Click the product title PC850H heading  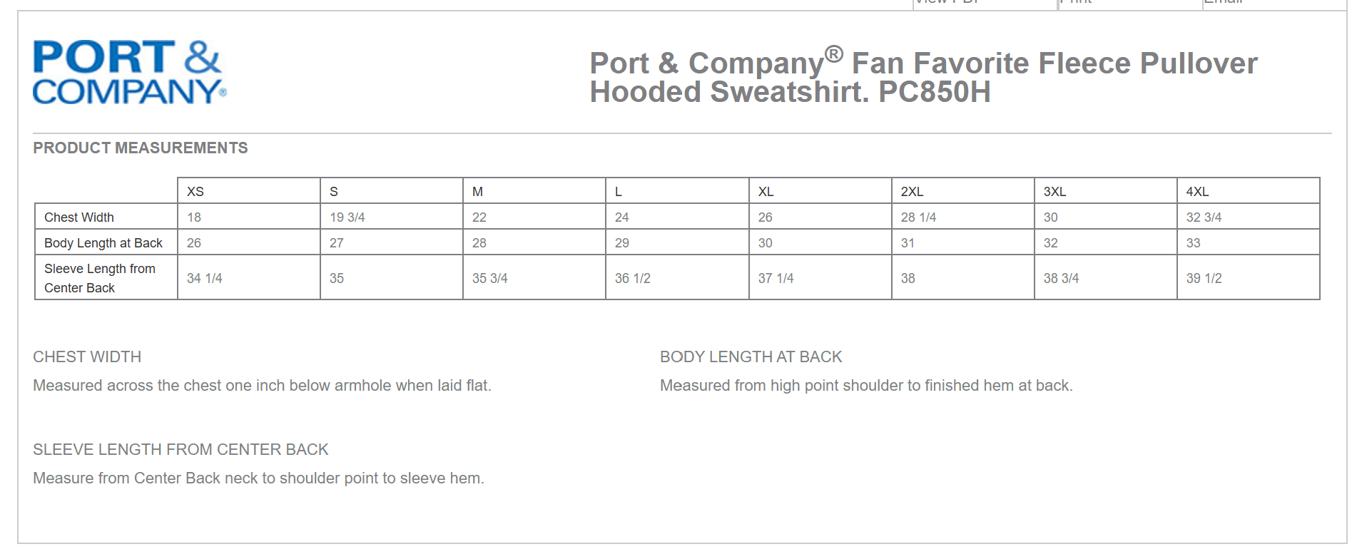tap(923, 78)
